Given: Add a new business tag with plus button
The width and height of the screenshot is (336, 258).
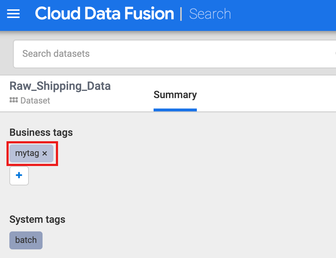Looking at the screenshot, I should [19, 176].
